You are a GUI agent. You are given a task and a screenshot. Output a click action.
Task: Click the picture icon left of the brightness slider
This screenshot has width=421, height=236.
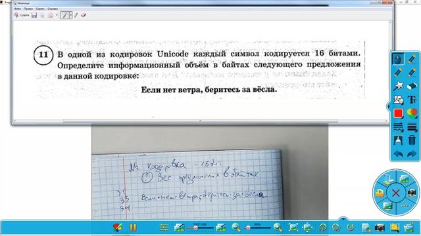pyautogui.click(x=179, y=227)
